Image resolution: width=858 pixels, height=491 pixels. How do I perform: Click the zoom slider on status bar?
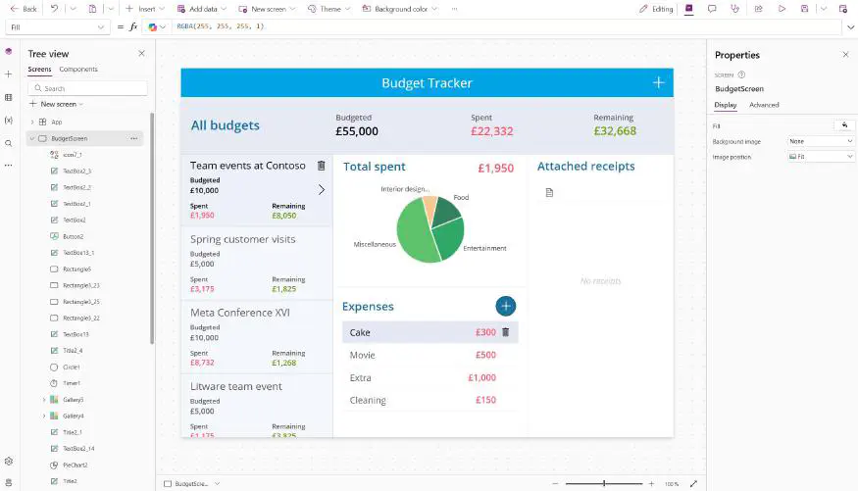(x=604, y=483)
